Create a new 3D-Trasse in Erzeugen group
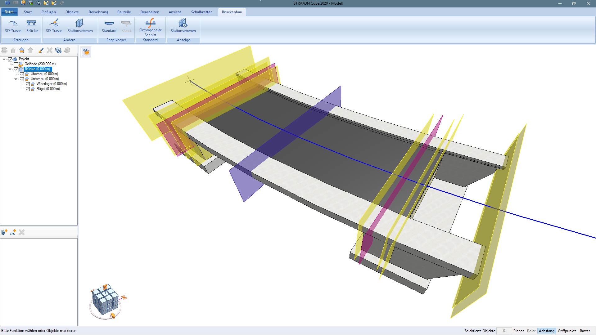Image resolution: width=596 pixels, height=335 pixels. [13, 26]
